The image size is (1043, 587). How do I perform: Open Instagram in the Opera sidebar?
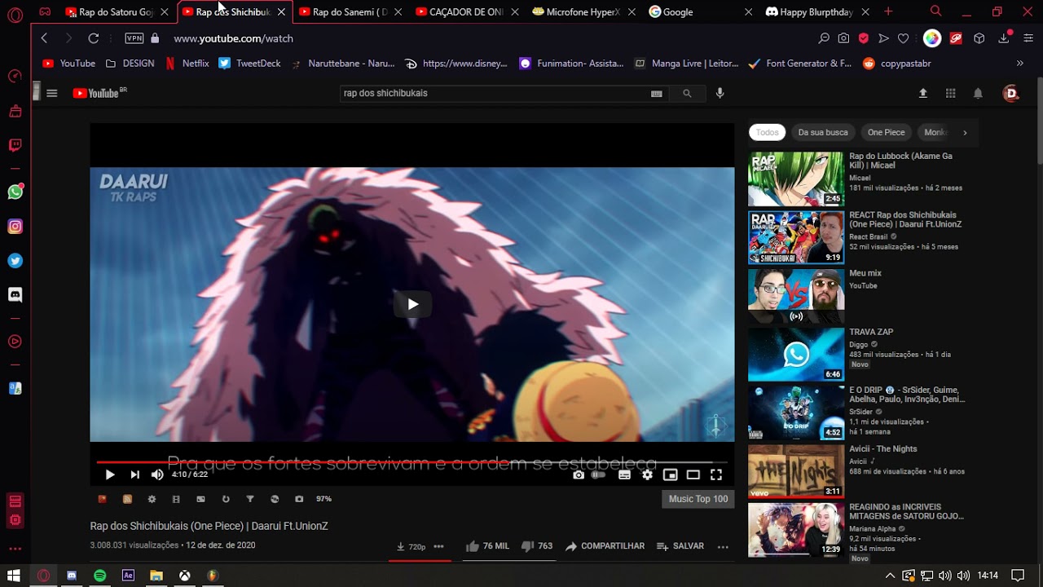(x=15, y=227)
